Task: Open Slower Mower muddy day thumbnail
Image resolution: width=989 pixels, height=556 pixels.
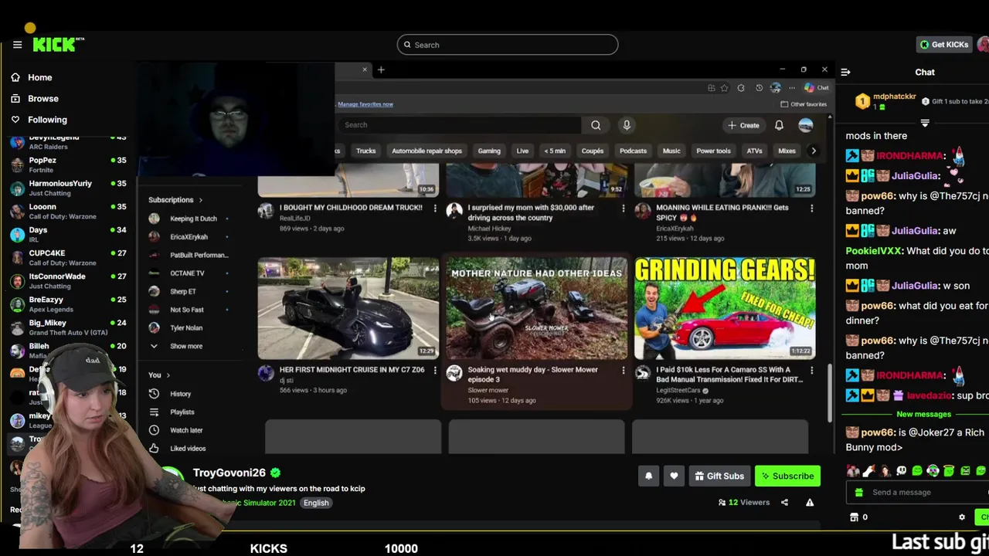Action: point(537,308)
